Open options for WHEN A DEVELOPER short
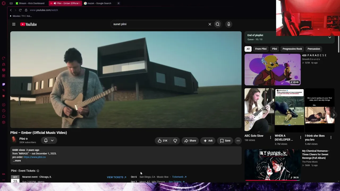 pyautogui.click(x=301, y=137)
